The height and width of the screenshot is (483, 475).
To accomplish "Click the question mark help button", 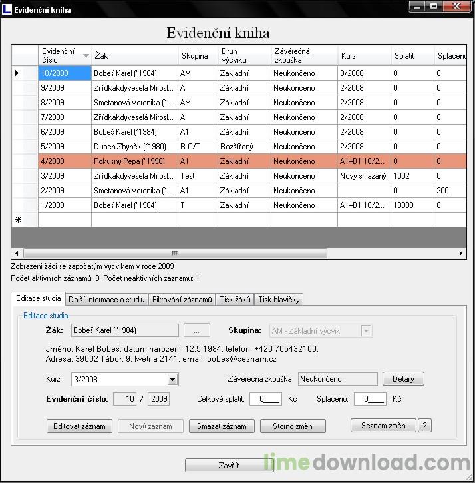I will point(424,426).
